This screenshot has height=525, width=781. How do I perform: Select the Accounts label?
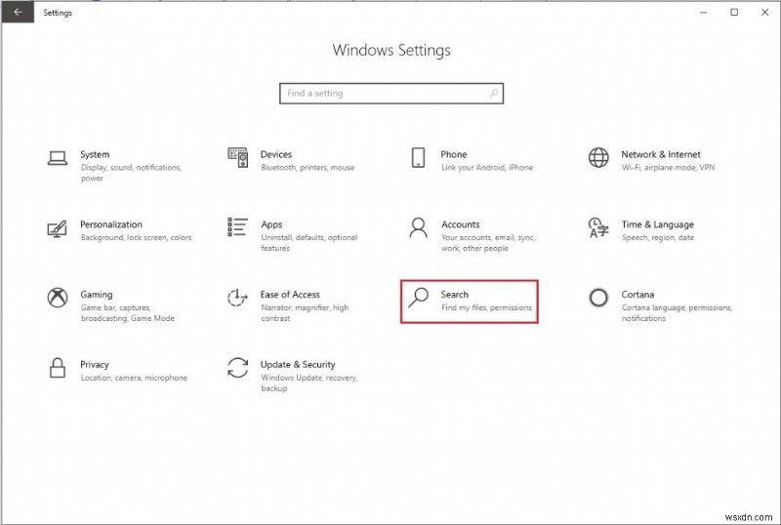(x=460, y=224)
